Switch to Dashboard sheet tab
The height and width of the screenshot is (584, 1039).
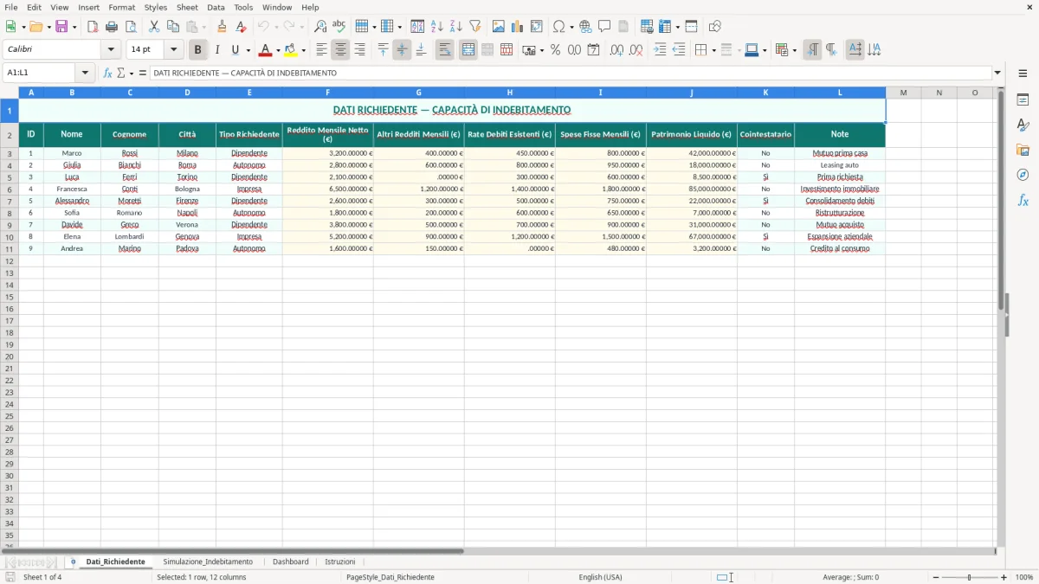tap(291, 562)
